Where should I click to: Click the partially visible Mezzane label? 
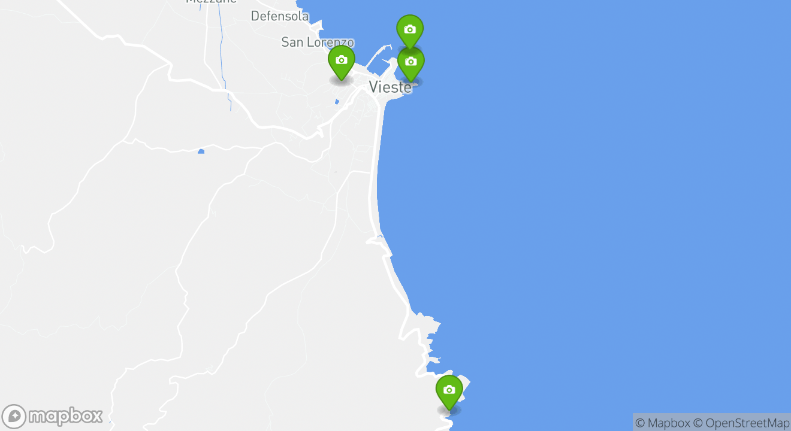tap(211, 2)
